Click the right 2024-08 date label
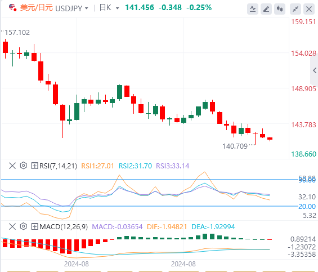The image size is (318, 272). pos(183,264)
